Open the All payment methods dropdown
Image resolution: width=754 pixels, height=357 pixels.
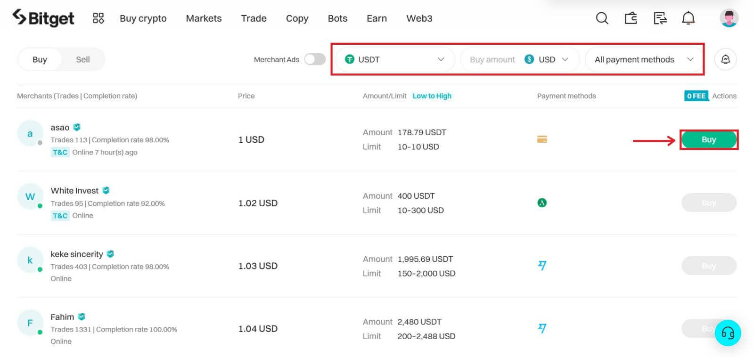(644, 59)
